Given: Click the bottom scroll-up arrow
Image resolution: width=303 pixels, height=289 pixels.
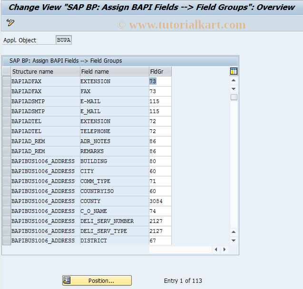Looking at the screenshot, I should point(234,232).
